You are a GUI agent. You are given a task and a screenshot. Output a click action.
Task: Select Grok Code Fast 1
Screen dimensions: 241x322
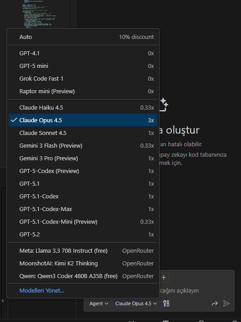tap(83, 79)
